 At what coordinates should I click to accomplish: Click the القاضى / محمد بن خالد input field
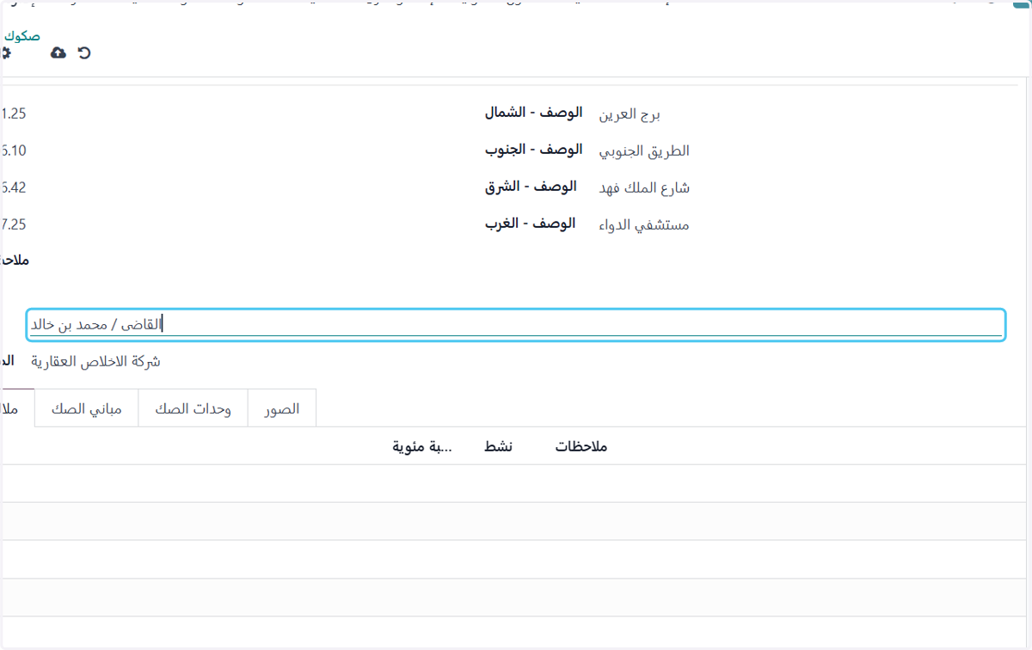(x=516, y=324)
